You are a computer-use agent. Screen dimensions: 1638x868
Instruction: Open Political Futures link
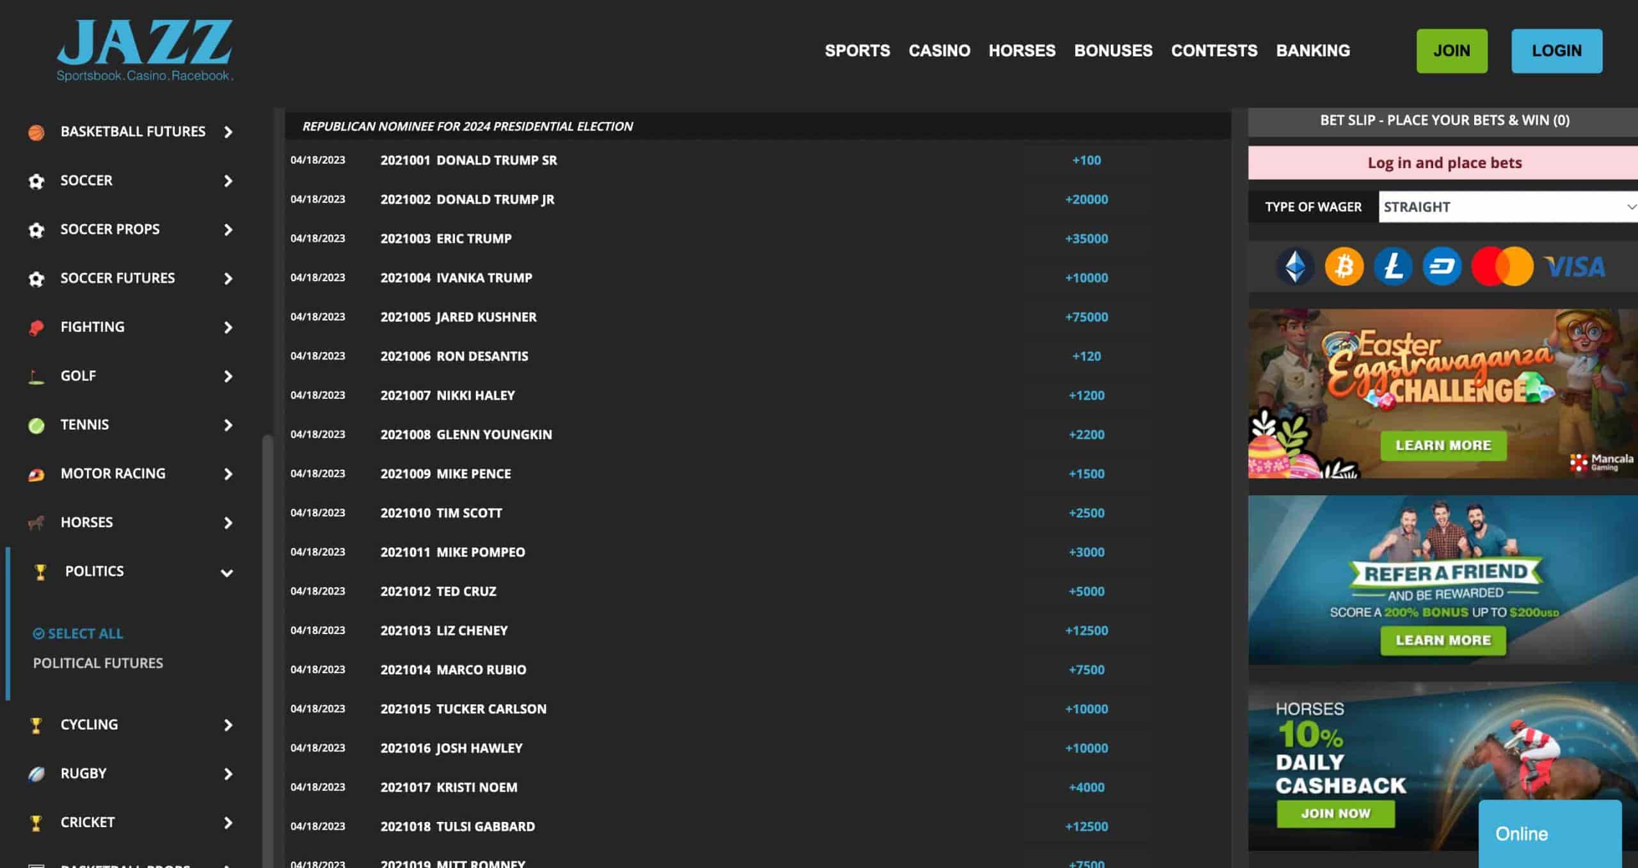point(98,663)
